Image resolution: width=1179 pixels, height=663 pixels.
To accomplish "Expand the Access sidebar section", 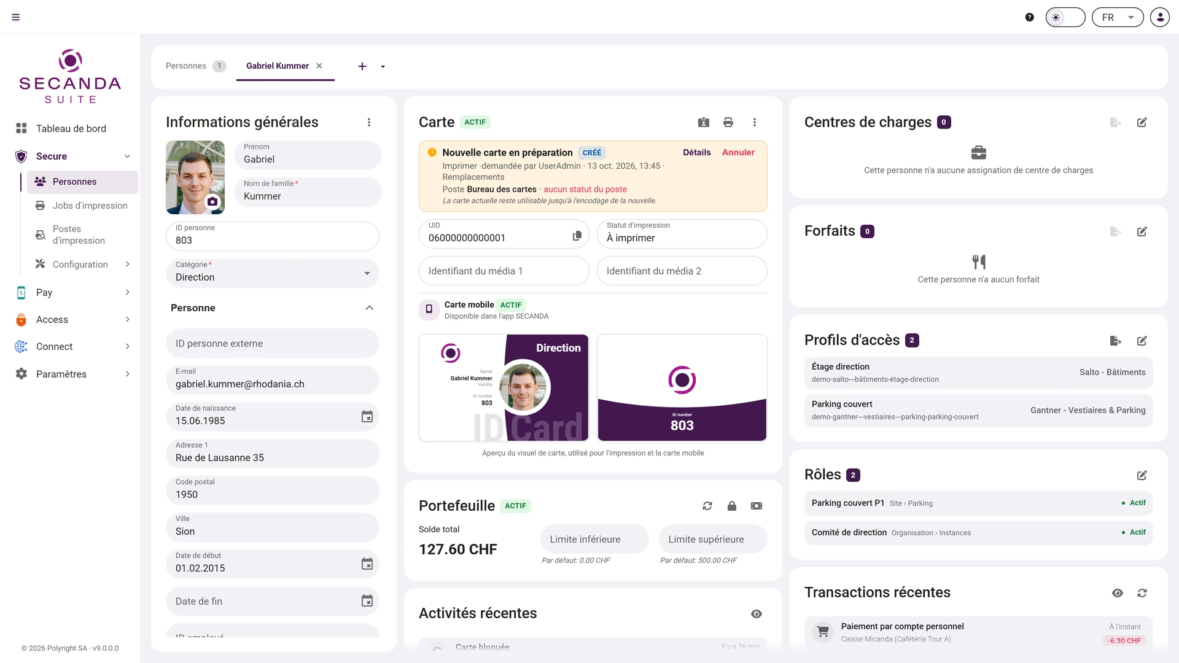I will tap(127, 319).
